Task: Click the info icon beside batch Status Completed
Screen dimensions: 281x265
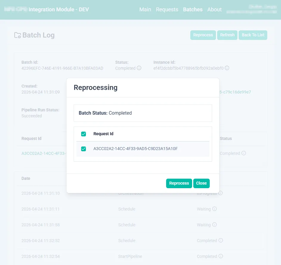Action: 139,68
